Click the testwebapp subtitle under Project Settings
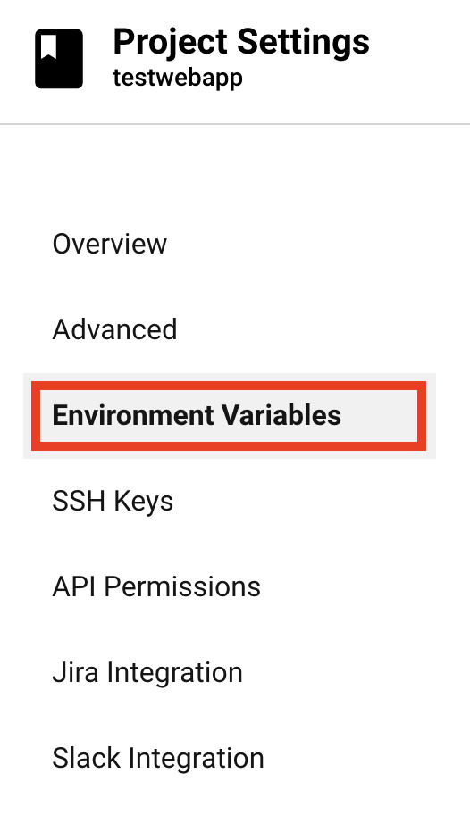This screenshot has height=823, width=470. point(178,78)
